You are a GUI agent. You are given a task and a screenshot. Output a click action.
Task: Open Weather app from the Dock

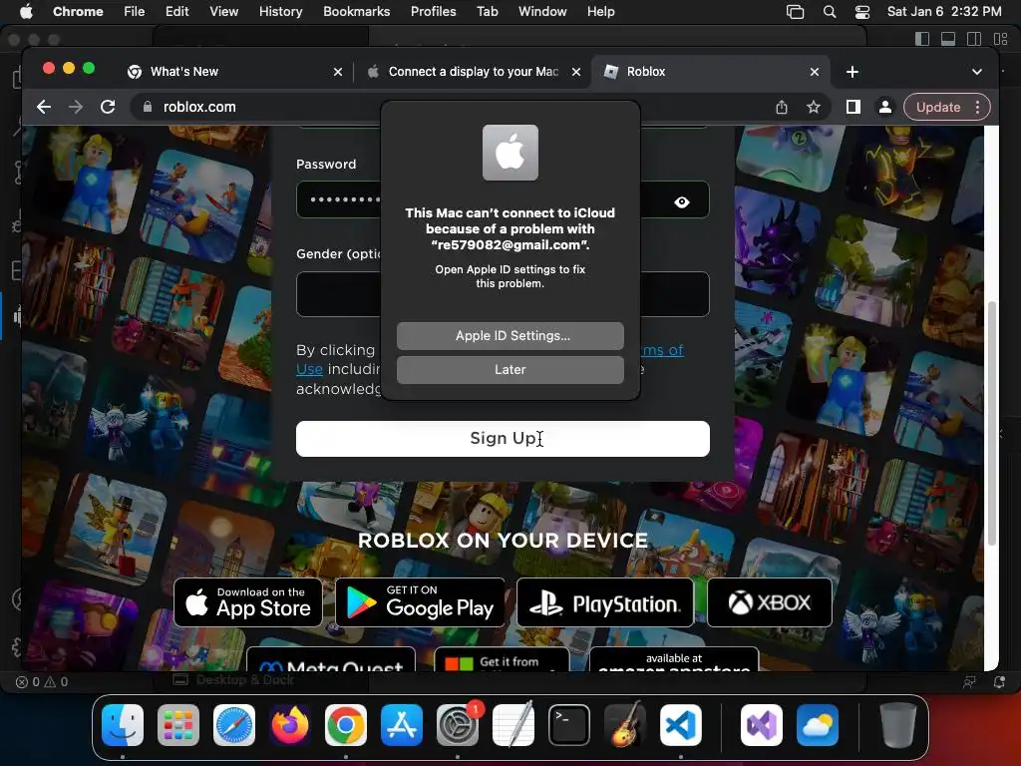(x=818, y=725)
